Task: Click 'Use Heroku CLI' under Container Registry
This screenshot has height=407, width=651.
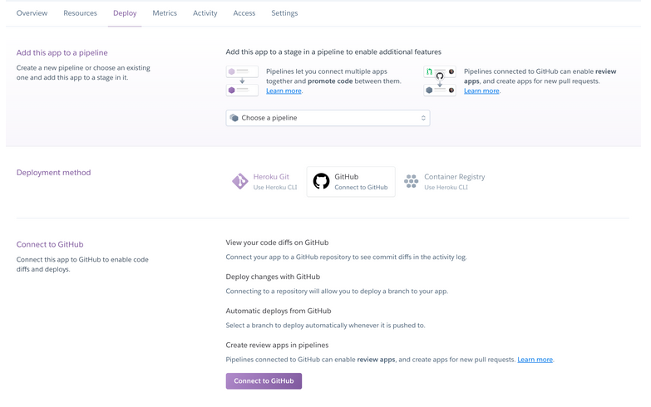Action: coord(446,188)
